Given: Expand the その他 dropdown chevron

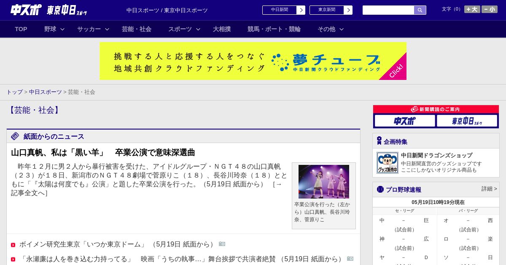Looking at the screenshot, I should pos(342,29).
